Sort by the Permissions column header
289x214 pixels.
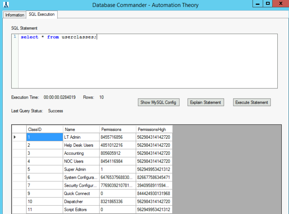(118, 129)
